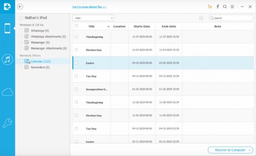
Task: Check the Easter 04-20-2025 row checkbox
Action: (x=76, y=63)
